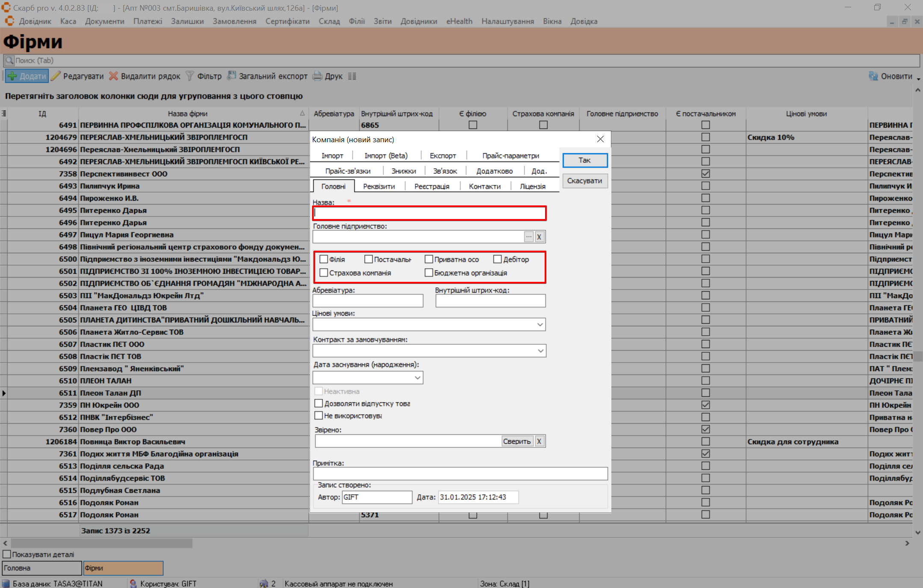This screenshot has width=923, height=588.
Task: Confirm with the Так button
Action: point(584,160)
